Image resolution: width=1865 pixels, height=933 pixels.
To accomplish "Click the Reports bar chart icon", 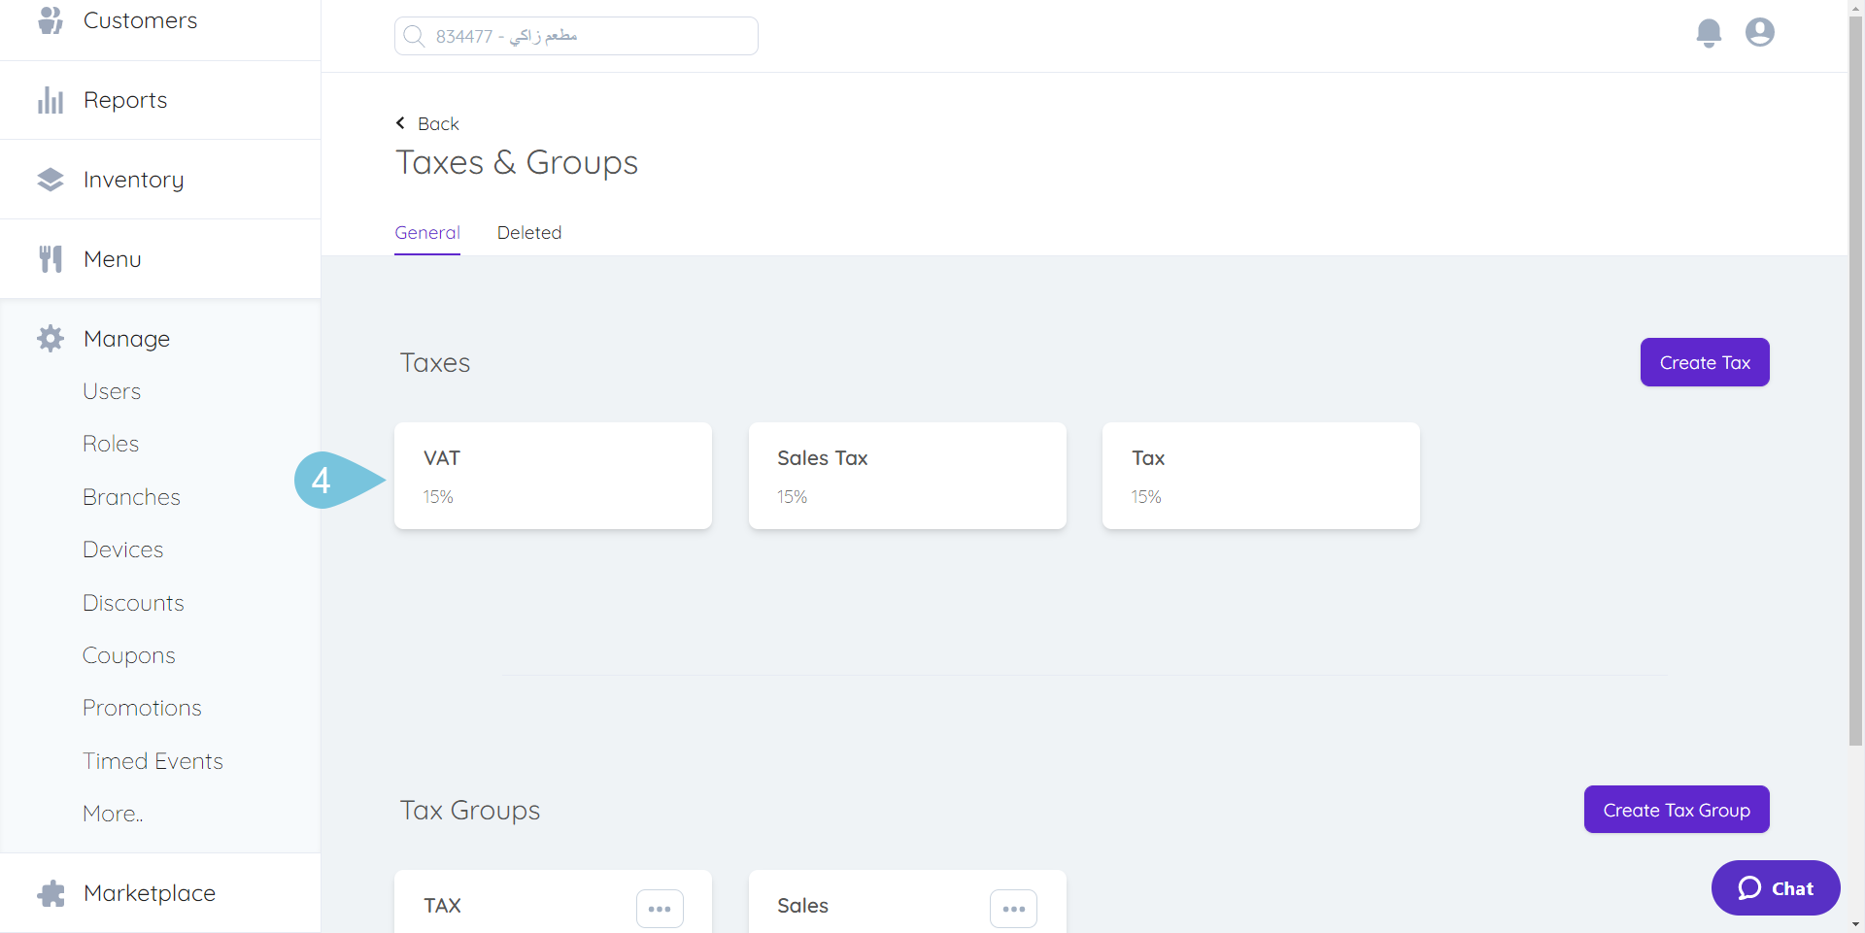I will coord(51,100).
